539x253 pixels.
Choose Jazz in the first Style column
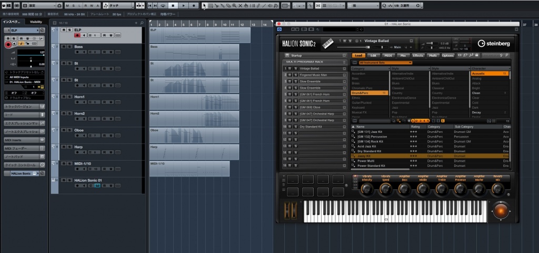tap(410, 108)
